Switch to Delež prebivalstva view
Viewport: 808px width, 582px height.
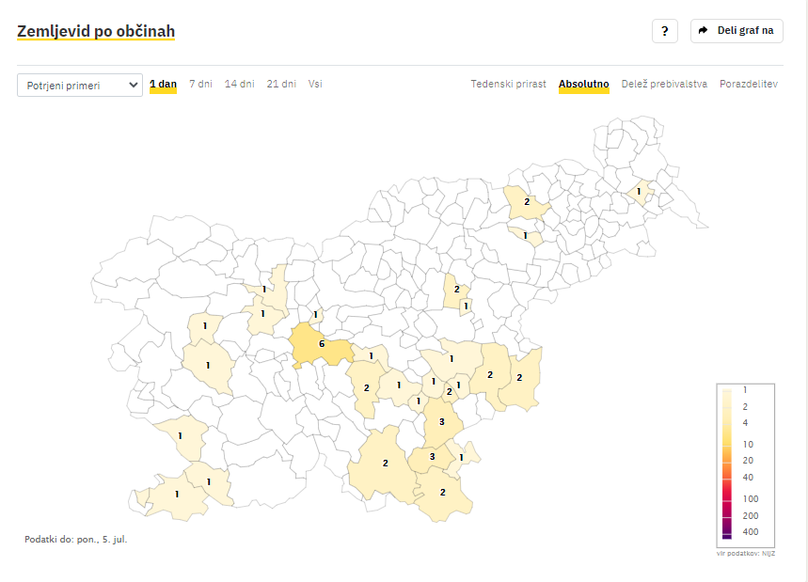(664, 84)
